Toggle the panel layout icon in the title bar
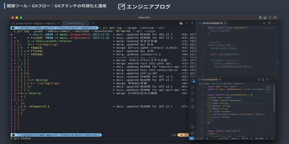Image resolution: width=289 pixels, height=144 pixels. point(265,17)
